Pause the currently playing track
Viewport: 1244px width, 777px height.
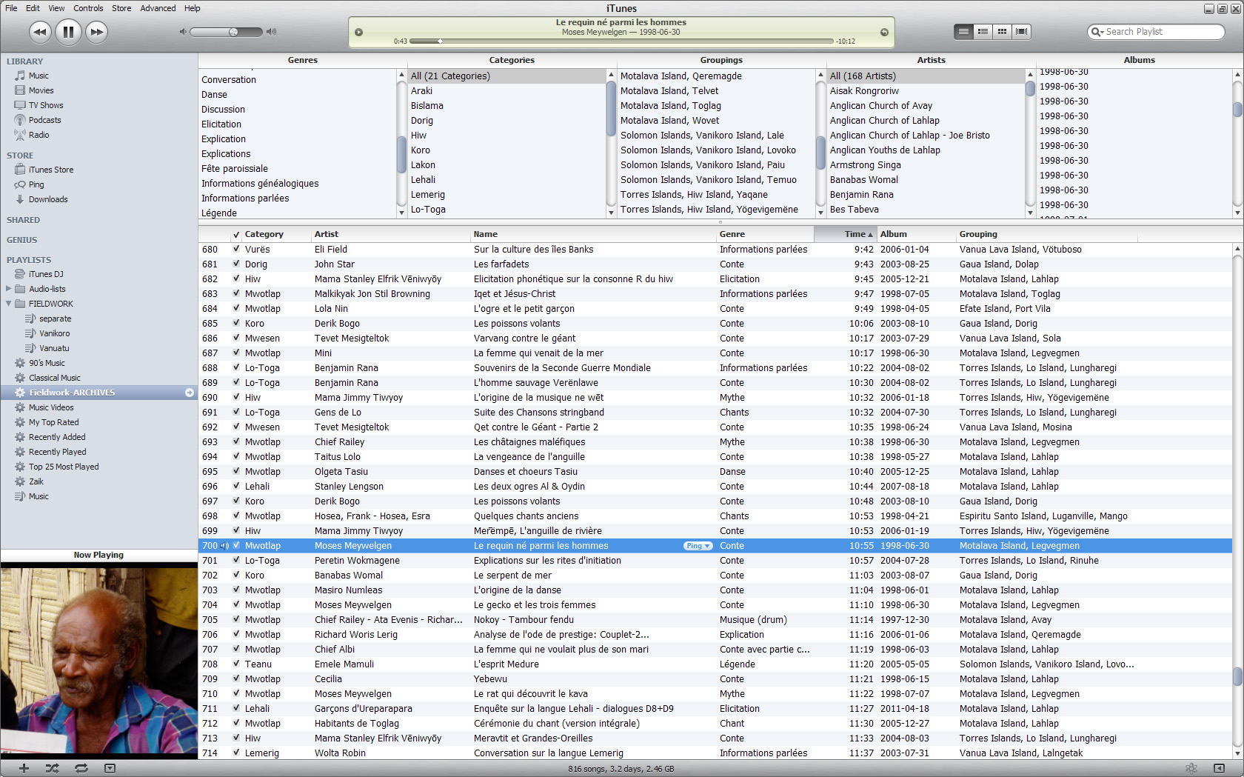(68, 32)
